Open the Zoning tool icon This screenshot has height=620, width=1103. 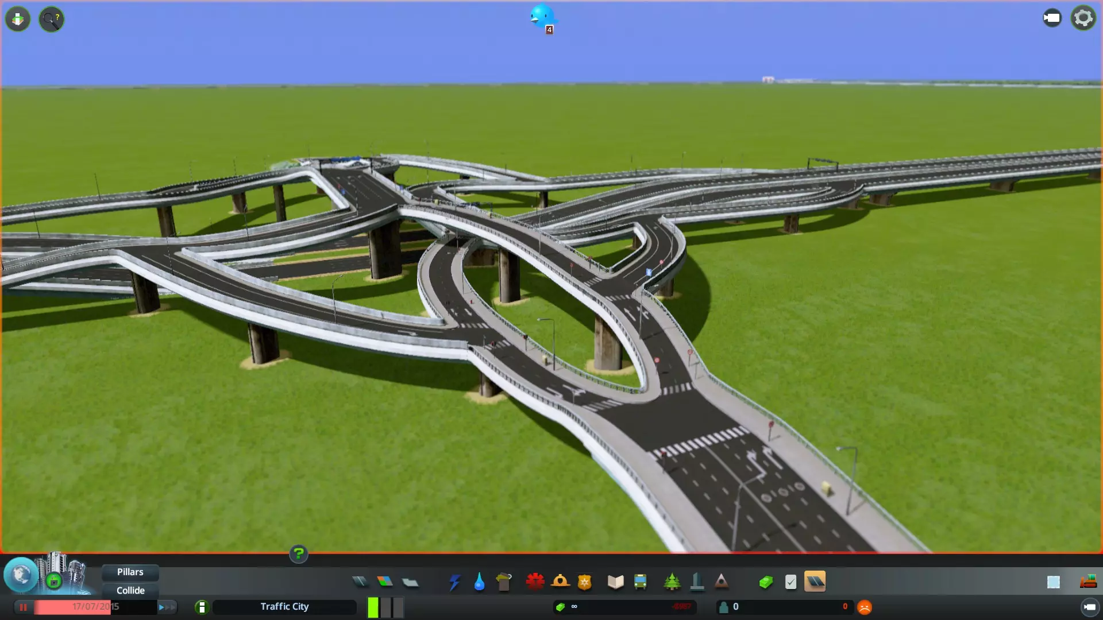point(385,582)
